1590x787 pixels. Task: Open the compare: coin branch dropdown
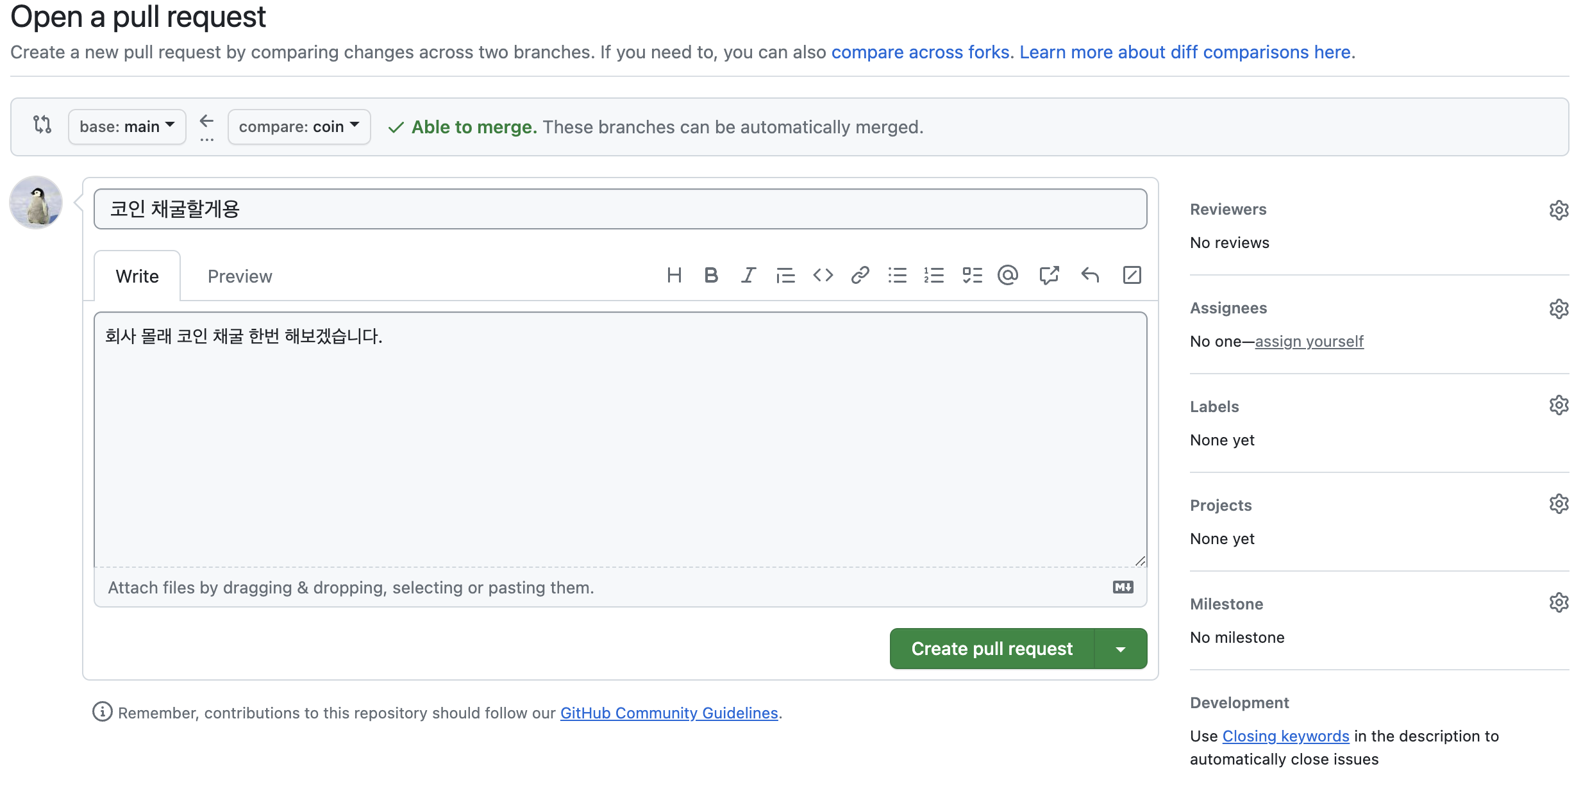(x=299, y=127)
